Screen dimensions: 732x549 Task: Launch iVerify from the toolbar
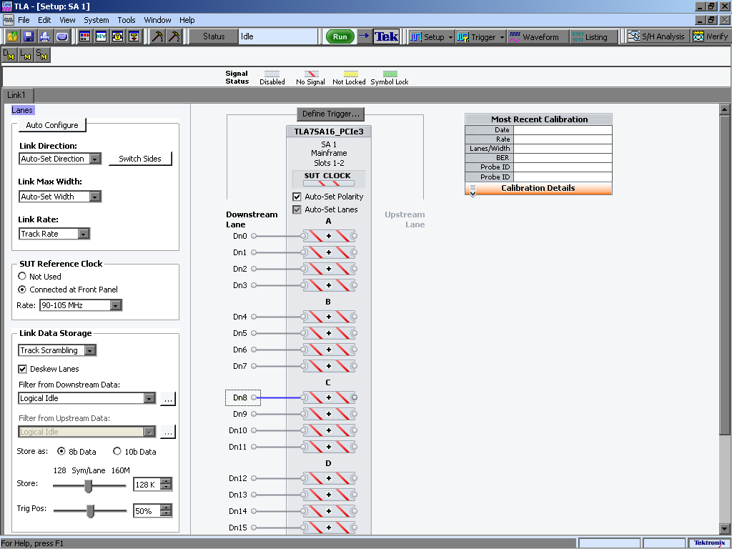[710, 36]
